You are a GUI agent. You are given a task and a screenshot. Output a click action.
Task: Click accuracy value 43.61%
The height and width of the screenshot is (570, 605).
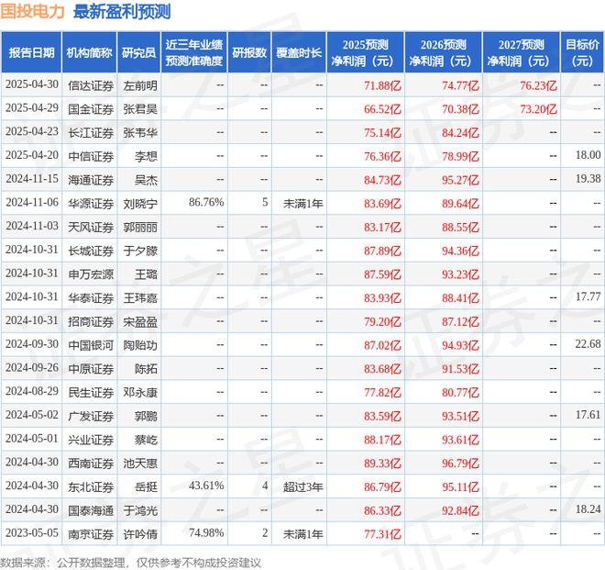click(x=206, y=486)
